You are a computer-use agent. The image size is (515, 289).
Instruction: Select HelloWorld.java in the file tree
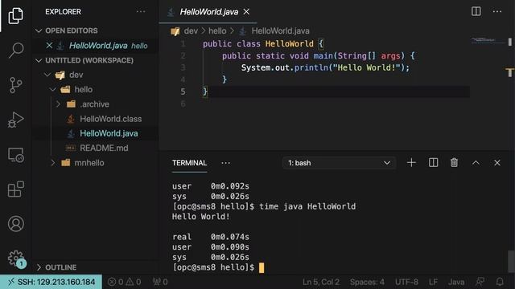click(109, 133)
